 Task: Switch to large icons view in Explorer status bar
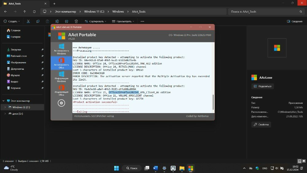(x=304, y=161)
